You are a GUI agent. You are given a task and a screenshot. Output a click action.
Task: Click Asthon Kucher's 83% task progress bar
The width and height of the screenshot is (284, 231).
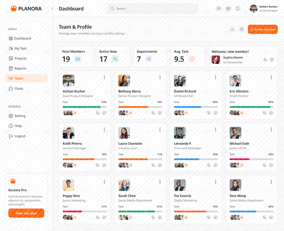[x=85, y=107]
